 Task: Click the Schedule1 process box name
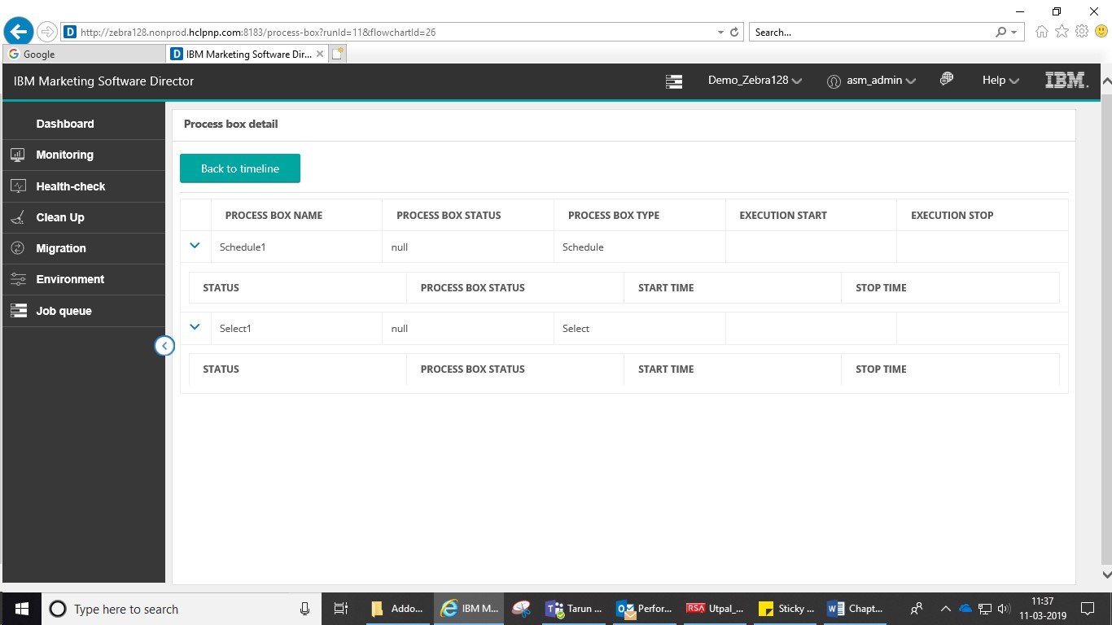[x=243, y=247]
